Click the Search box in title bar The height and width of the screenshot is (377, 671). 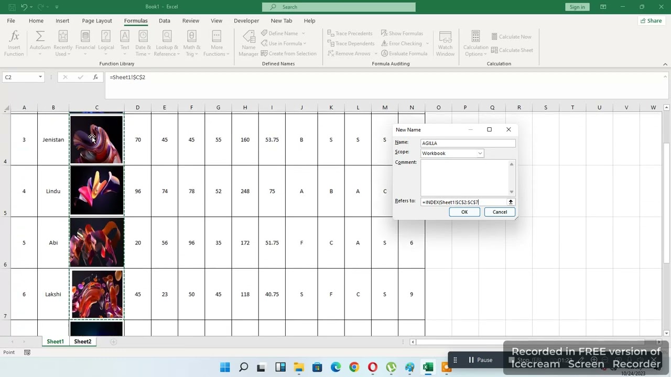coord(339,7)
